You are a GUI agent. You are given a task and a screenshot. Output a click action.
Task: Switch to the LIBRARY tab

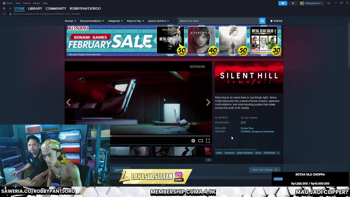(35, 8)
